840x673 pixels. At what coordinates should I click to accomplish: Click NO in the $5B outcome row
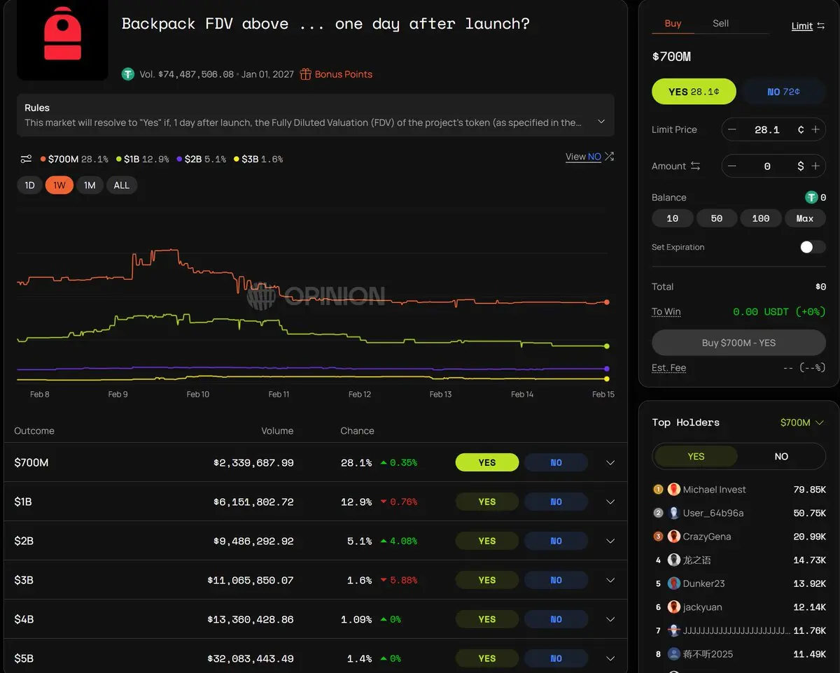pos(556,658)
